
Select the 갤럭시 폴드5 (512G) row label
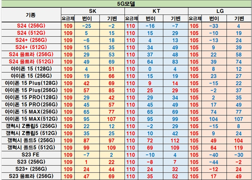(31, 147)
